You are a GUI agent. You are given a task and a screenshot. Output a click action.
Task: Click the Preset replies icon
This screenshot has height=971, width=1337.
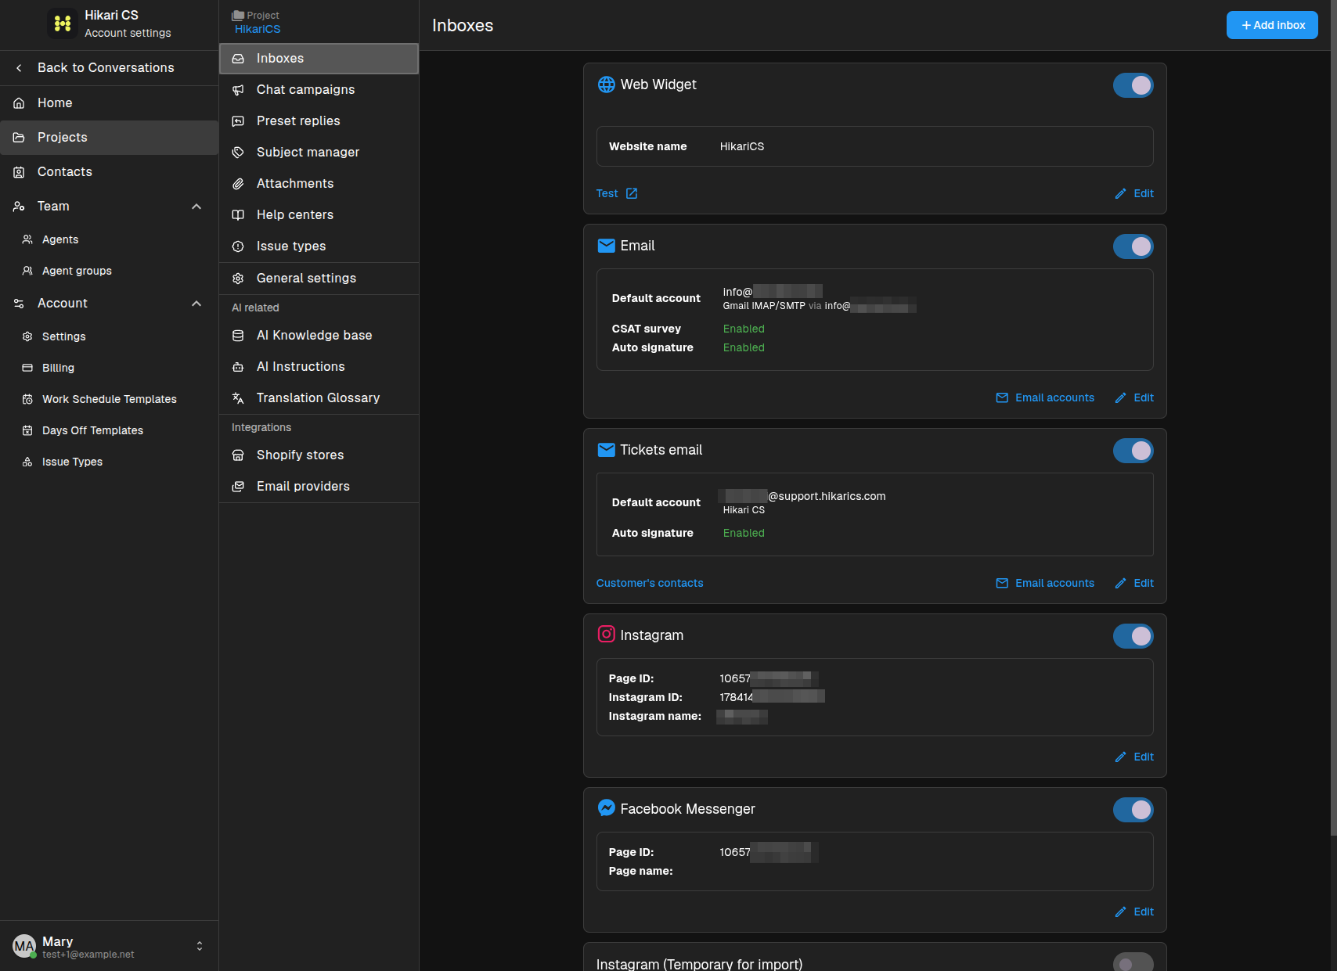238,121
